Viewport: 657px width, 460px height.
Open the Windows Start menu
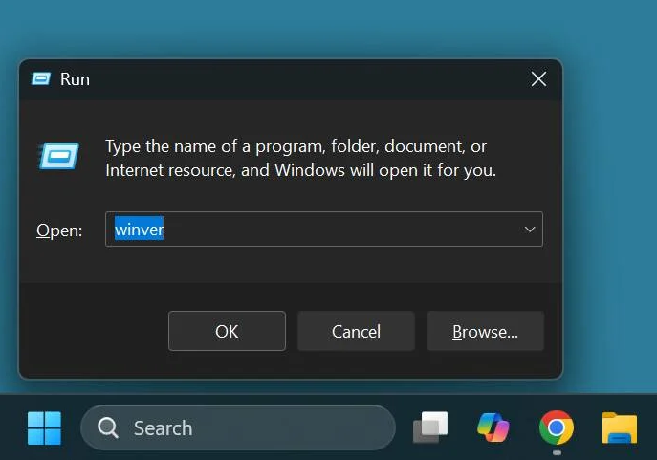44,427
